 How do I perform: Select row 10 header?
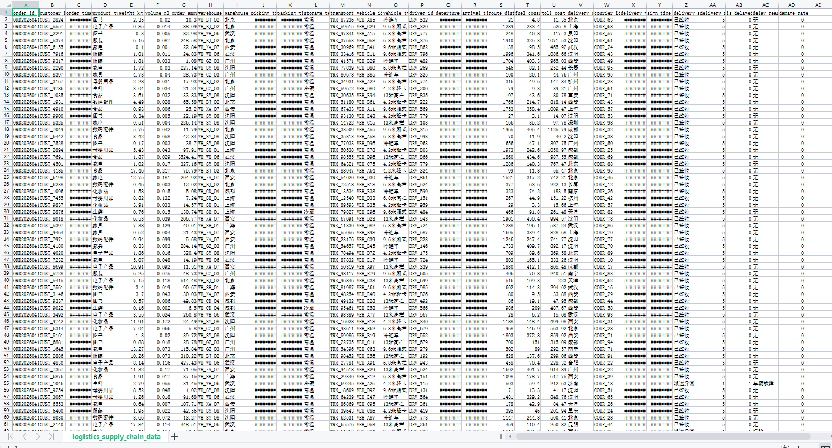click(x=6, y=74)
